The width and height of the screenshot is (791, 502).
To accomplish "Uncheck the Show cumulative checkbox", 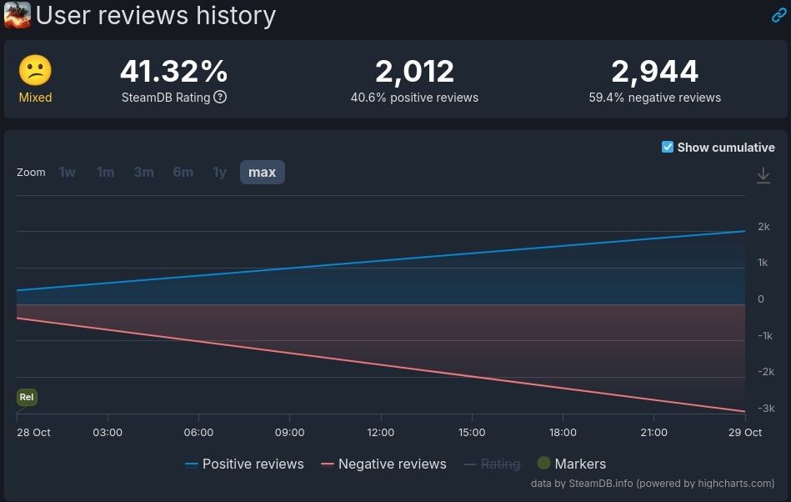I will 667,147.
